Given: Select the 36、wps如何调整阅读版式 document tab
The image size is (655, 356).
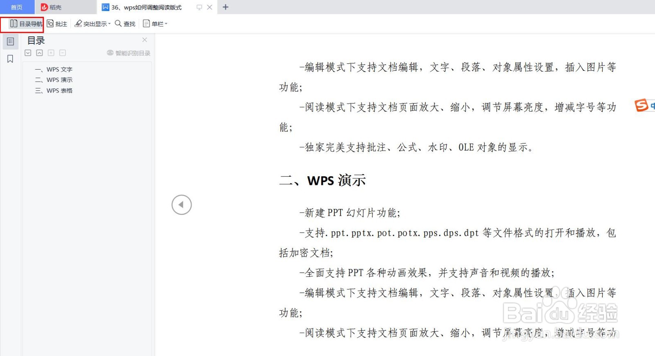Looking at the screenshot, I should [146, 7].
